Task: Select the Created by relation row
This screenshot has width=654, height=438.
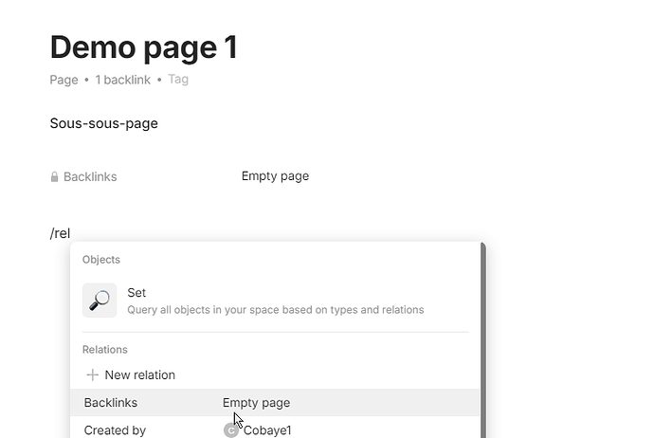Action: (275, 429)
